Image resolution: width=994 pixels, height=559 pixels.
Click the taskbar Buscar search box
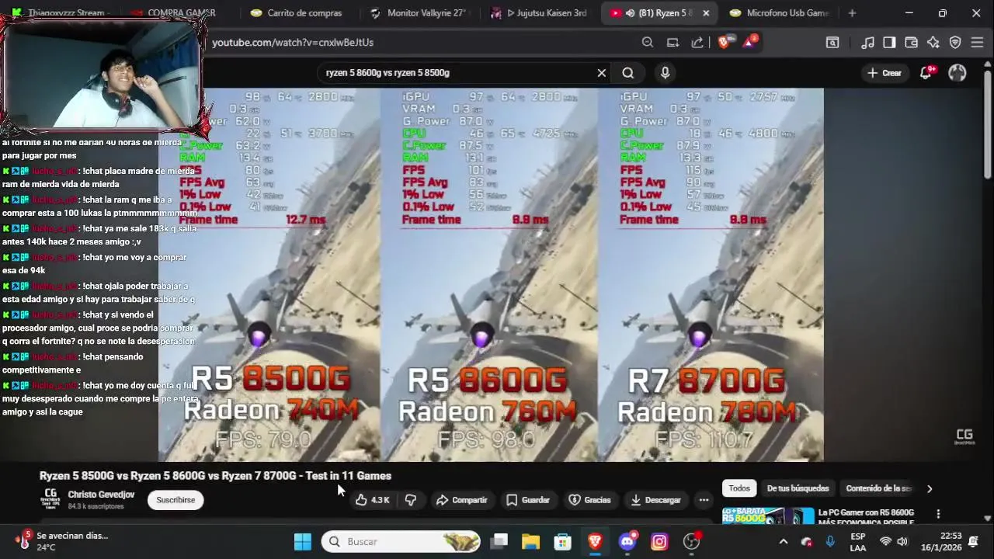coord(402,542)
